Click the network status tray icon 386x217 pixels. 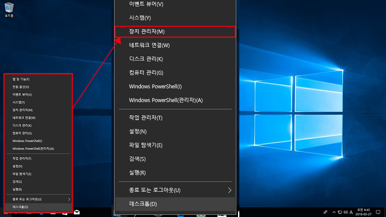click(340, 212)
